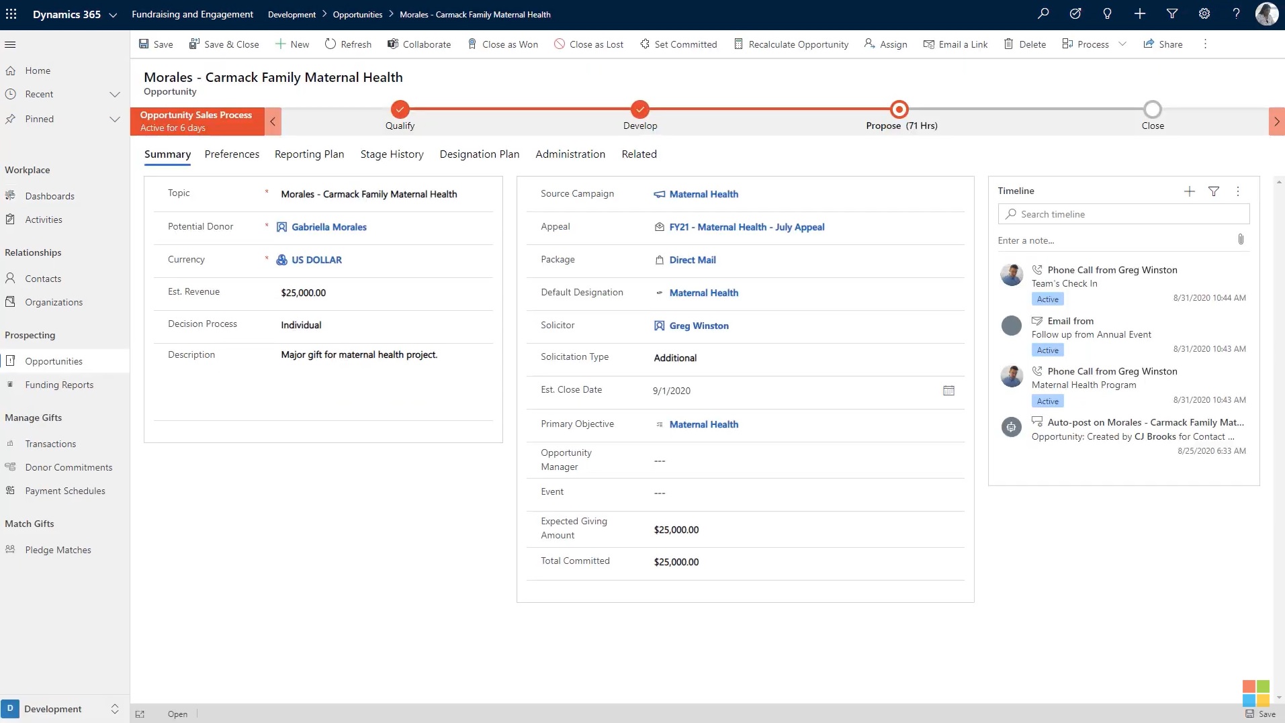The width and height of the screenshot is (1285, 723).
Task: Click the Close as Won trophy icon
Action: 472,44
